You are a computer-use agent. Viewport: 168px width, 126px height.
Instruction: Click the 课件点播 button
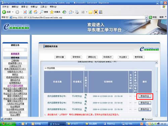[60, 57]
